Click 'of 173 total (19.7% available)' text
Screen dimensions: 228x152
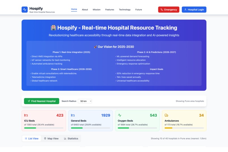(x=178, y=125)
